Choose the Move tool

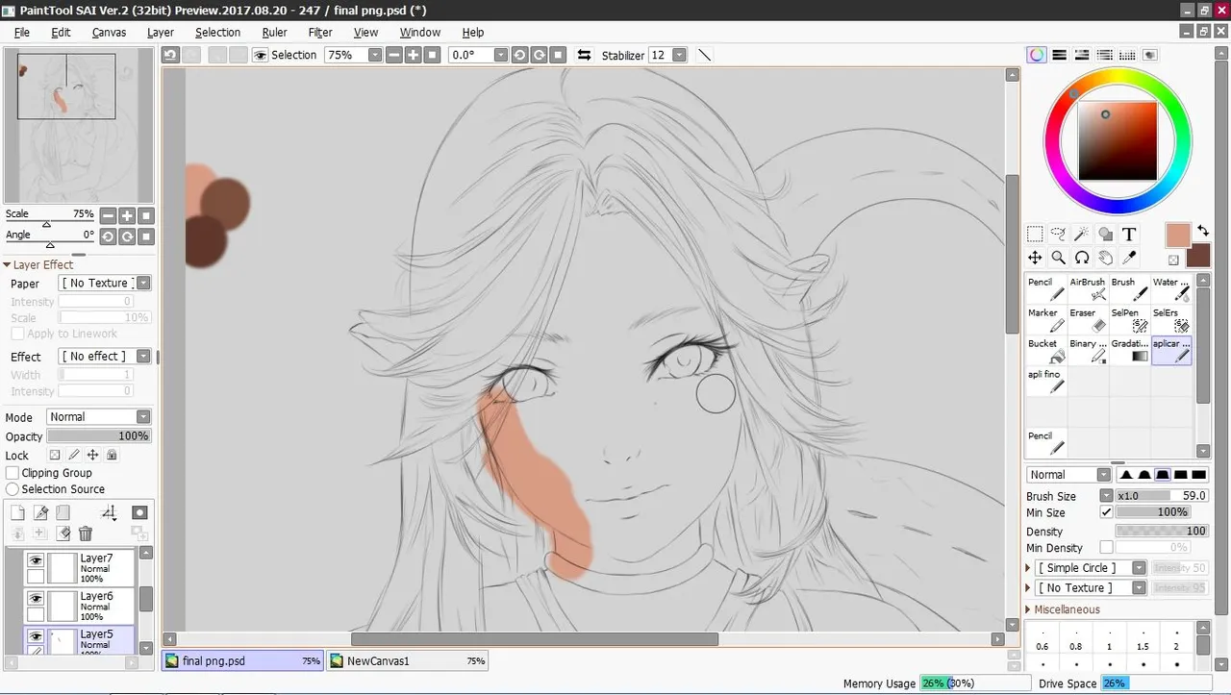click(x=1035, y=258)
